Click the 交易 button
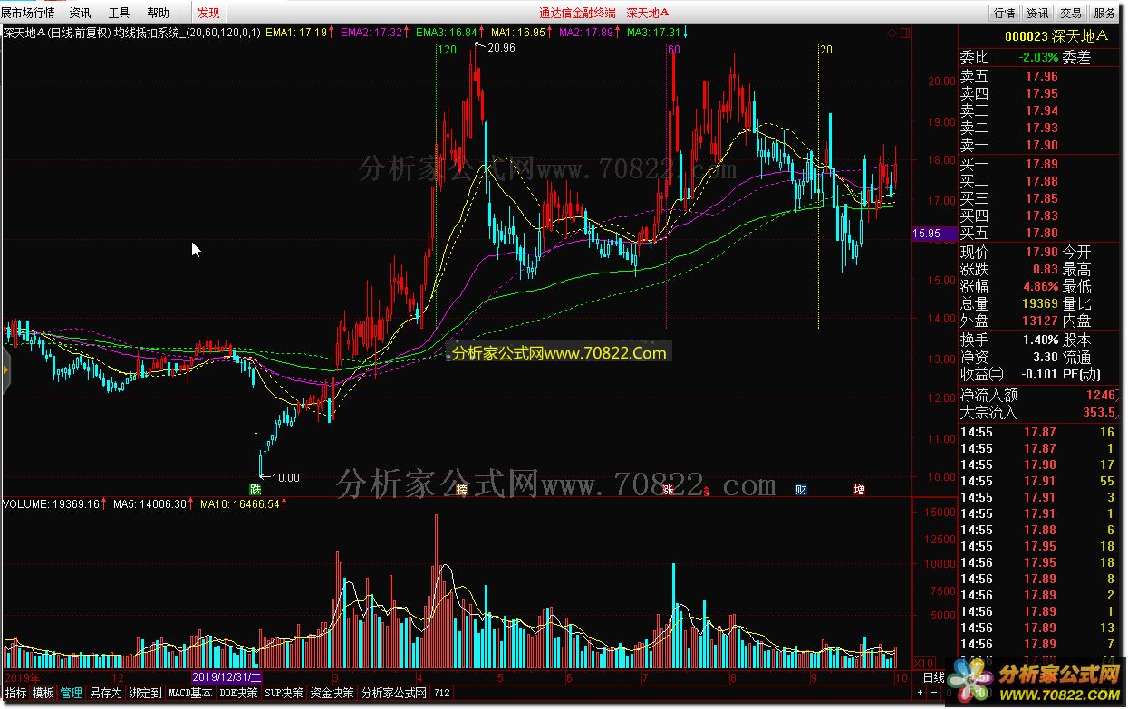The image size is (1128, 709). click(1071, 13)
